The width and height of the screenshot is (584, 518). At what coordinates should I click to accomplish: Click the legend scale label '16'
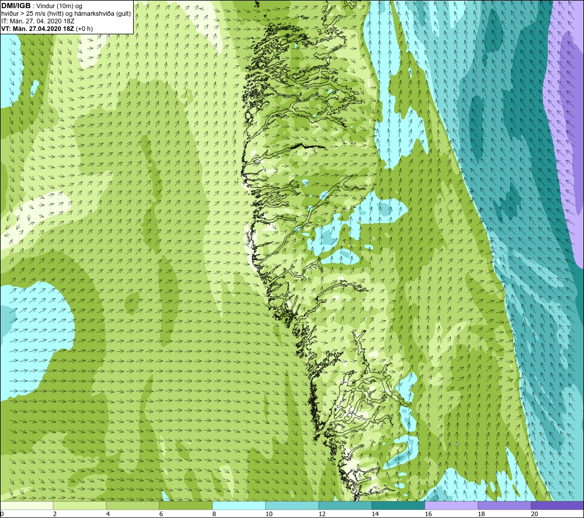pos(428,514)
